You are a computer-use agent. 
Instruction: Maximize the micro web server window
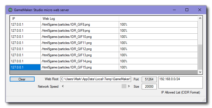(x=187, y=10)
